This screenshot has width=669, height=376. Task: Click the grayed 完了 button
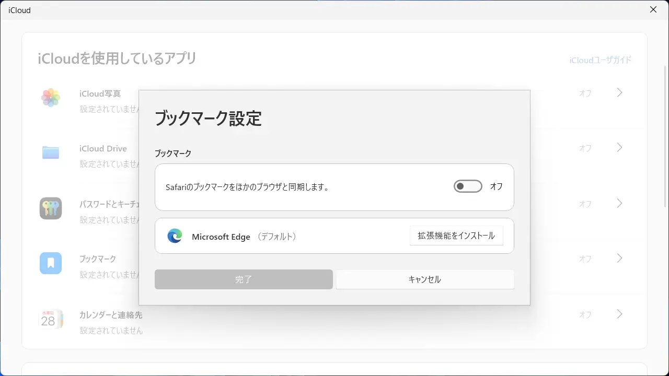[x=244, y=279]
